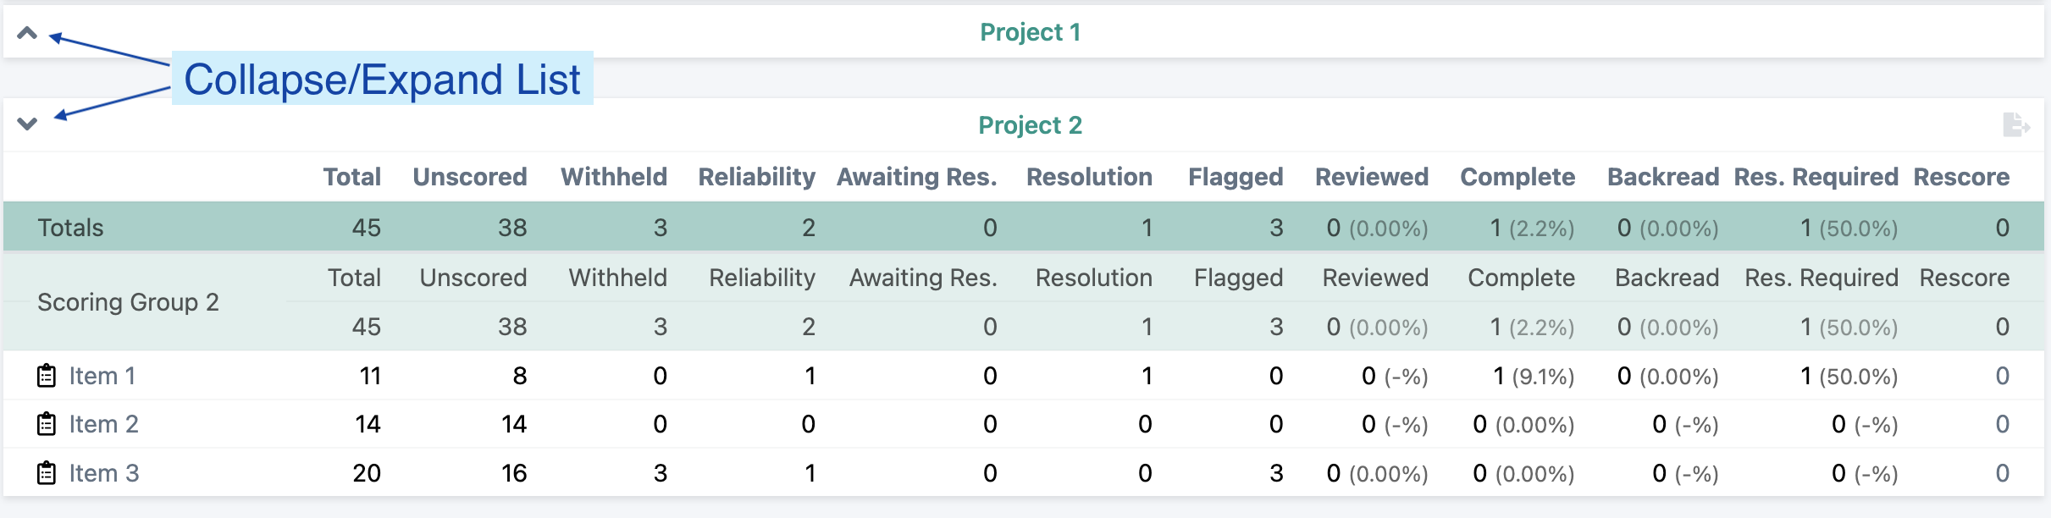
Task: Click the clipboard icon beside Item 3
Action: 47,473
